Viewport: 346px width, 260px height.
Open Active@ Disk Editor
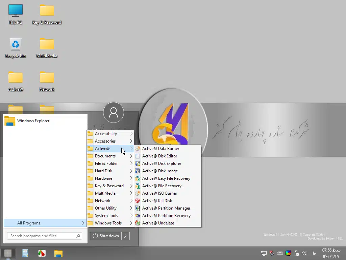159,156
